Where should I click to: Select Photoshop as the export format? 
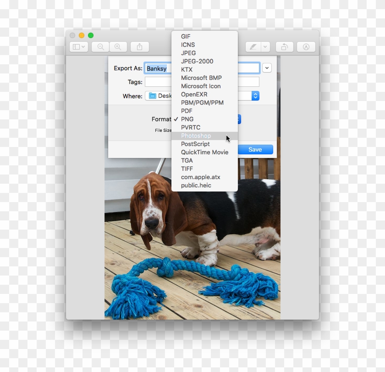[x=196, y=135]
